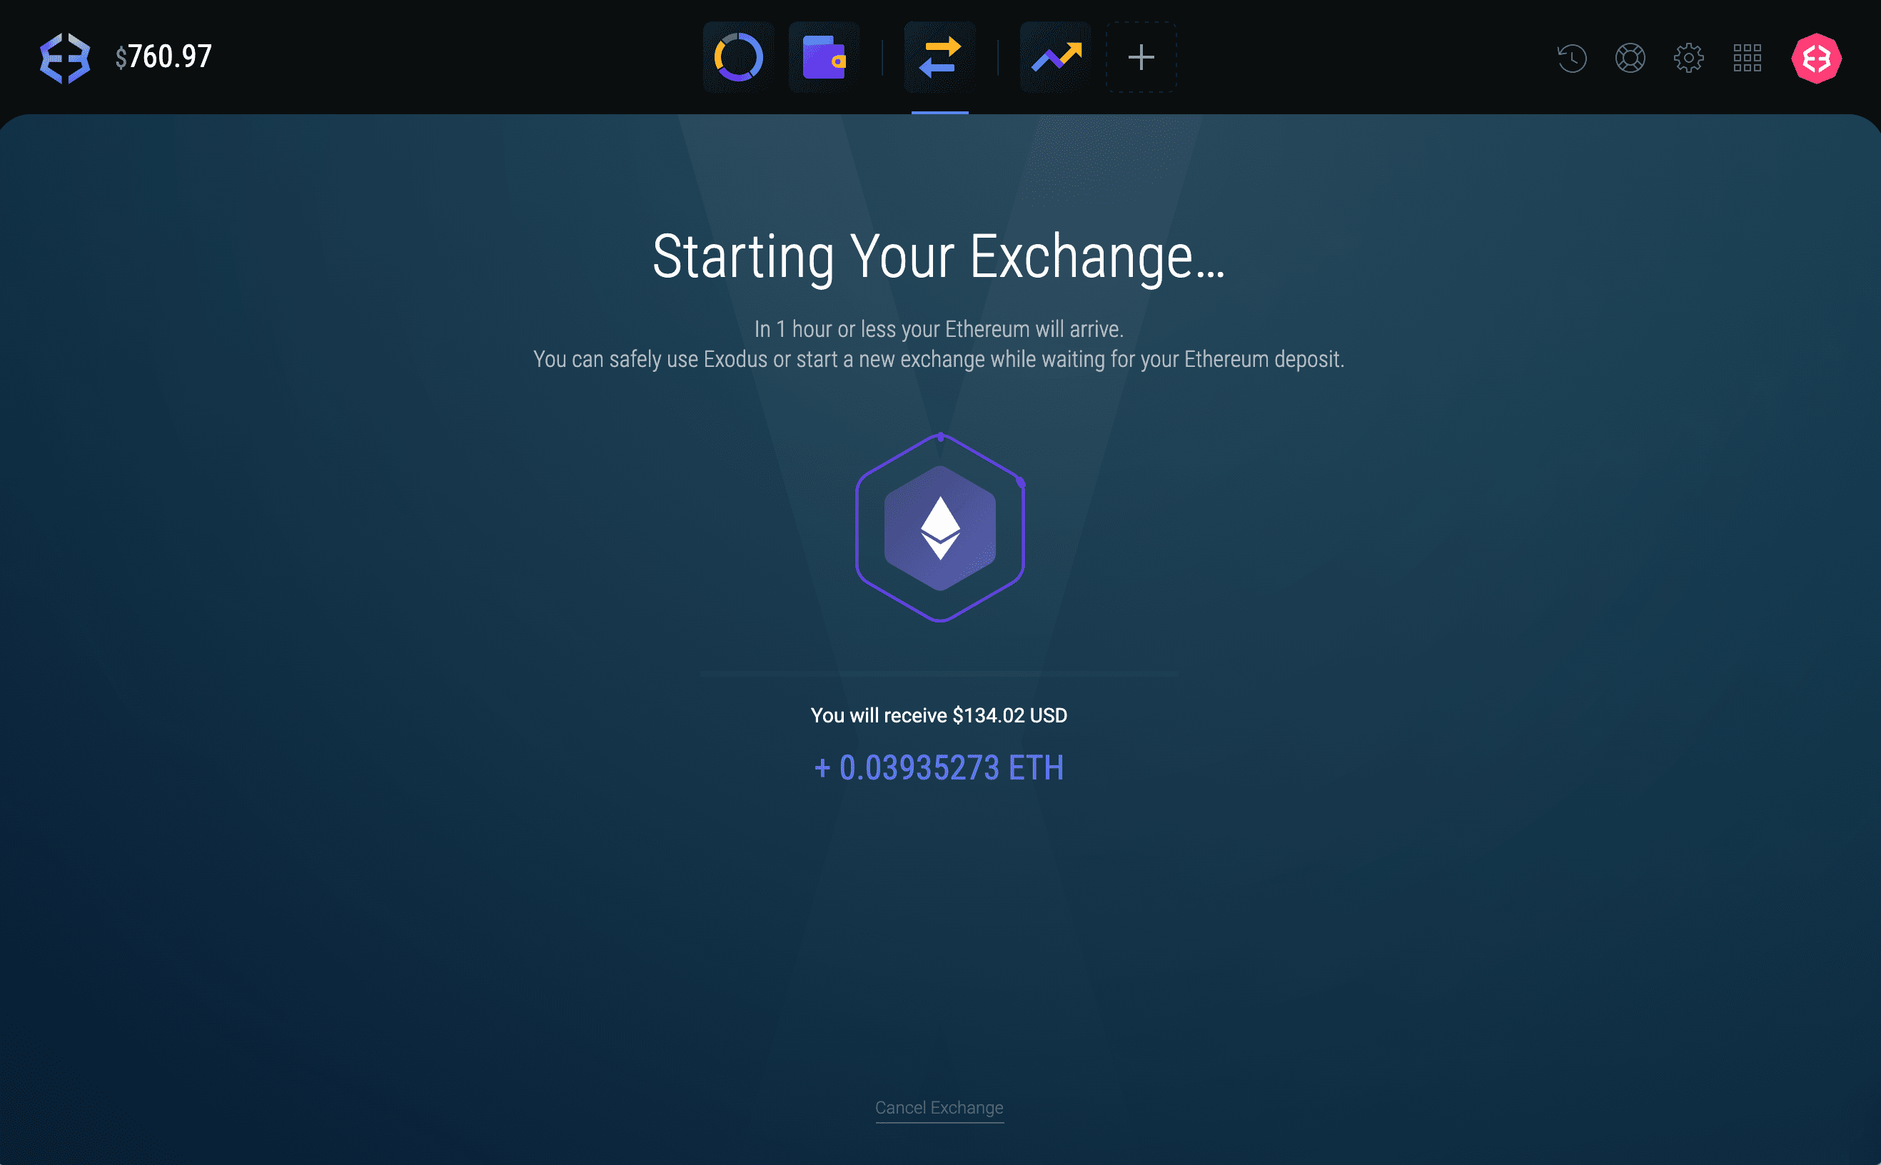
Task: Click the Exodus logo in top-left corner
Action: pyautogui.click(x=65, y=58)
